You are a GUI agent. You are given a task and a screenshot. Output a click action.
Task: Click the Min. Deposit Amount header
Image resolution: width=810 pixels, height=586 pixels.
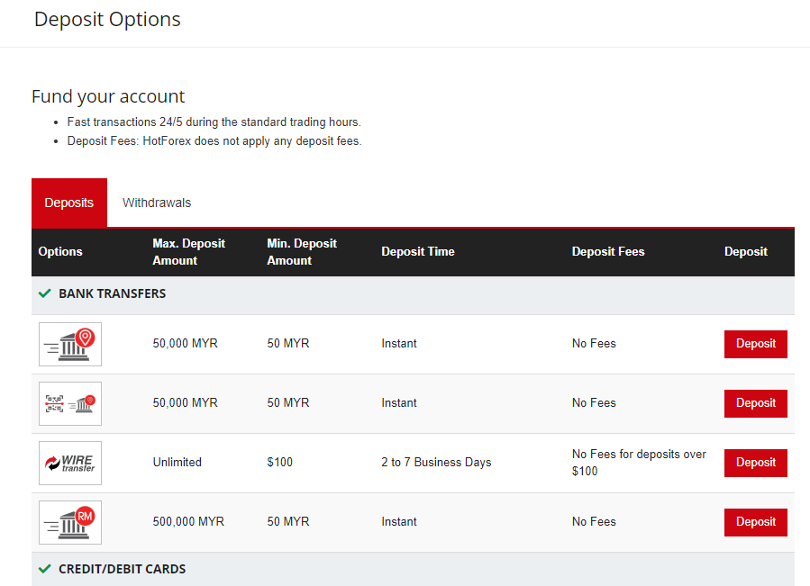click(x=302, y=252)
